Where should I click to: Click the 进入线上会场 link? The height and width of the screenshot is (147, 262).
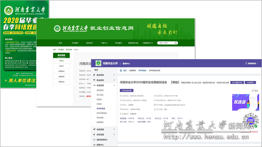point(196,82)
